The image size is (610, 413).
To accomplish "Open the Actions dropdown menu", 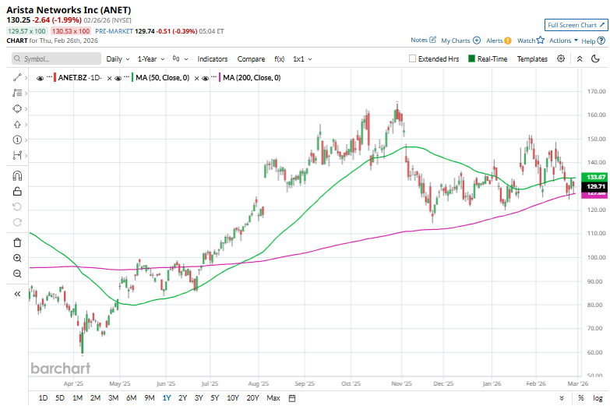I will click(x=563, y=41).
